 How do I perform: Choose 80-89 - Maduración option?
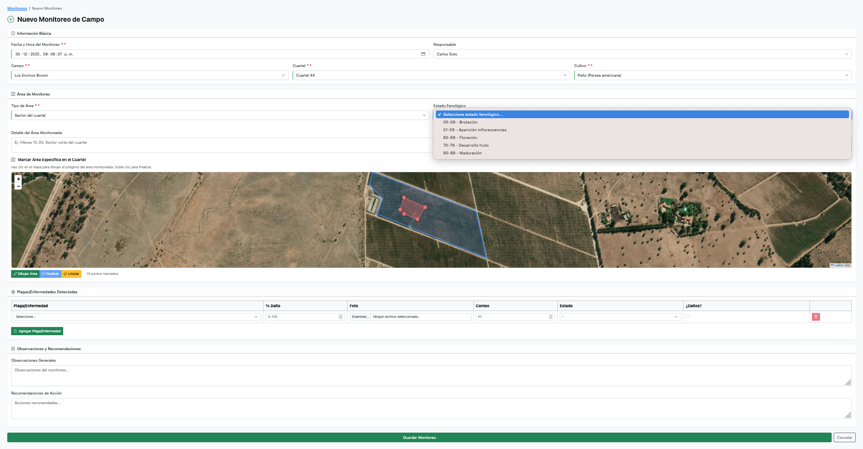tap(462, 153)
